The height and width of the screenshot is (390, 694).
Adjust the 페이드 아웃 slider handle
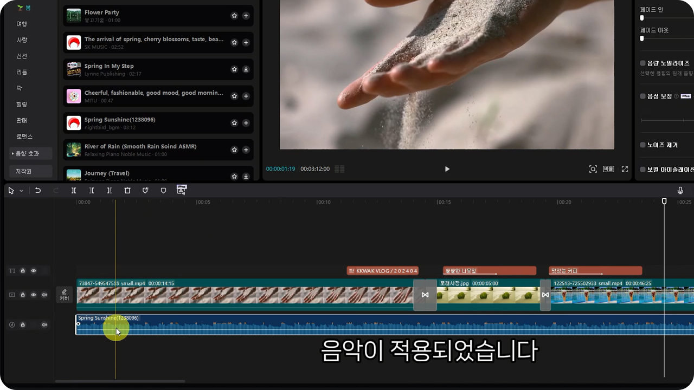[x=642, y=39]
